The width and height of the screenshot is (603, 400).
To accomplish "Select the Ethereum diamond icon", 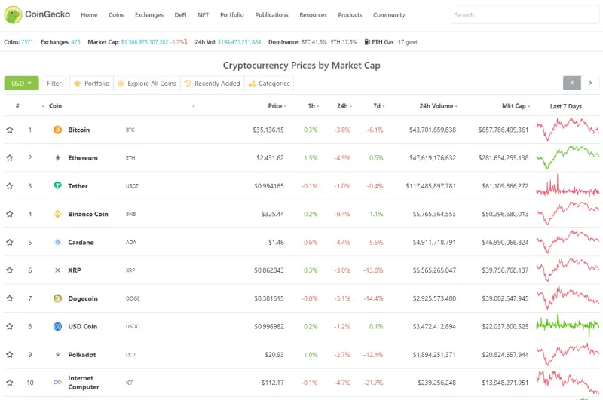I will 57,158.
